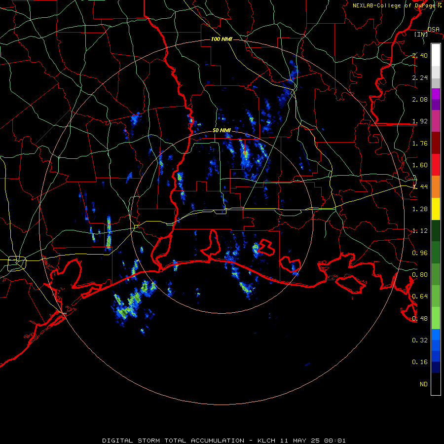Click the 1.12 legend value

[x=420, y=231]
